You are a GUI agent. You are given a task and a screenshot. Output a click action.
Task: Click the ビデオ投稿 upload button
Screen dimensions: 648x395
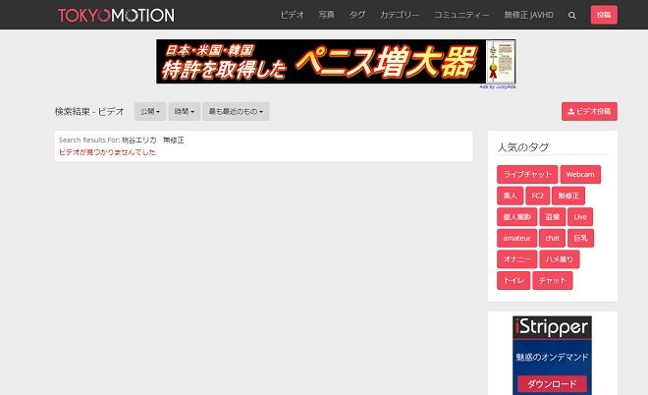pyautogui.click(x=589, y=112)
